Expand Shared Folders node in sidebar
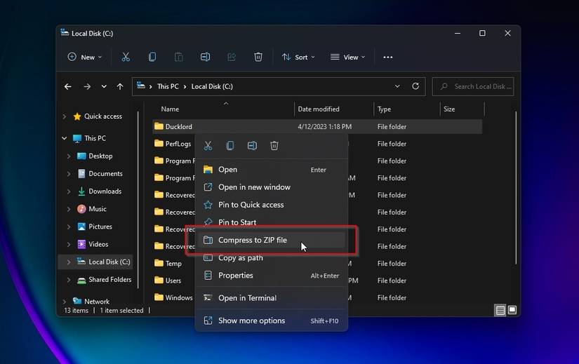Image resolution: width=579 pixels, height=364 pixels. pyautogui.click(x=69, y=279)
